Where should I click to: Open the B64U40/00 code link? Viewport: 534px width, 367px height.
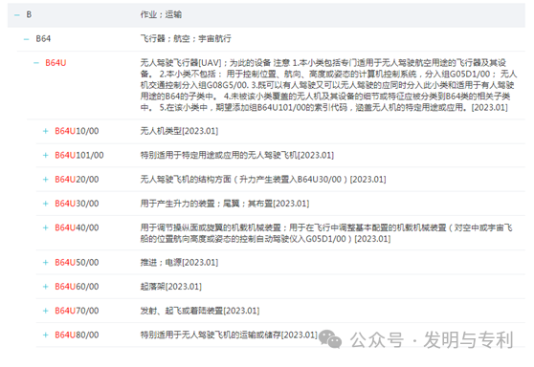pyautogui.click(x=77, y=227)
